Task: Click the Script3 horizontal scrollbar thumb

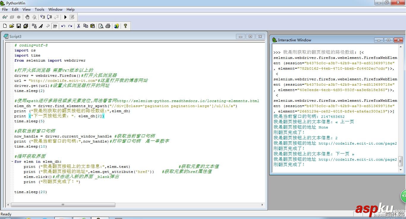Action: tap(63, 205)
